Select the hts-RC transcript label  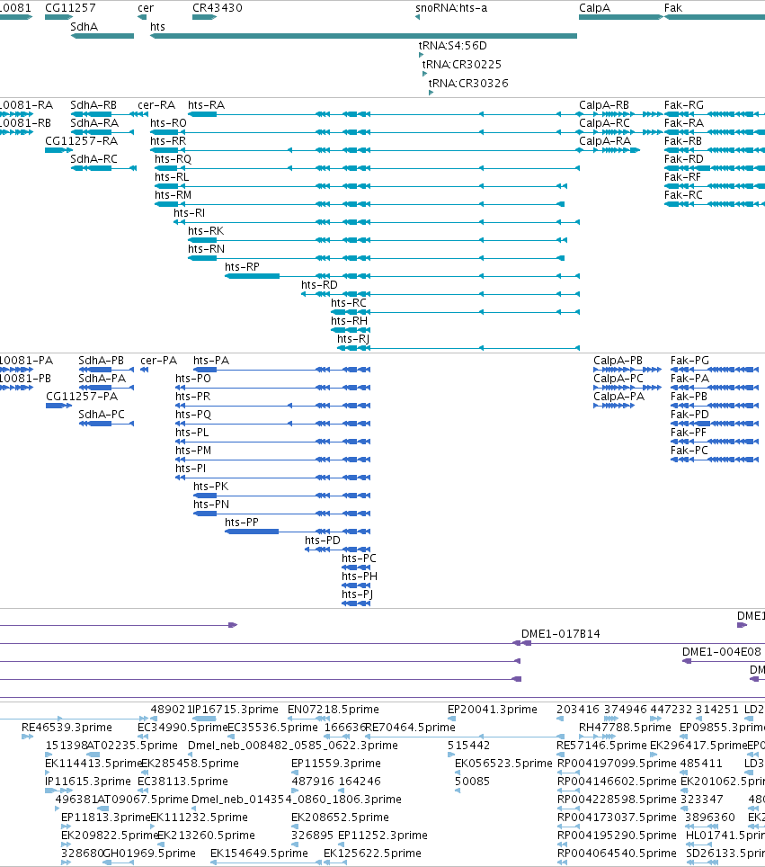pyautogui.click(x=348, y=302)
